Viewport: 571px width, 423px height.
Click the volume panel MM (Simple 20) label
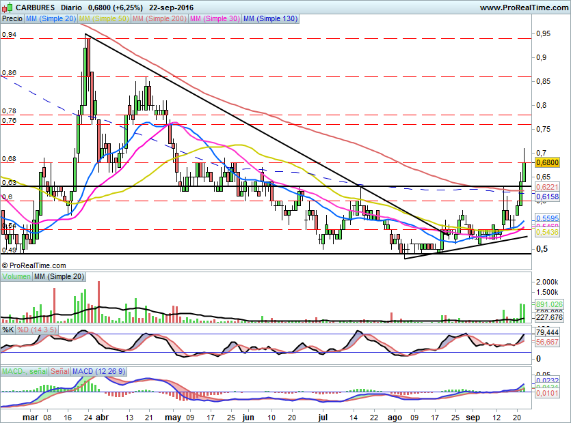[59, 276]
